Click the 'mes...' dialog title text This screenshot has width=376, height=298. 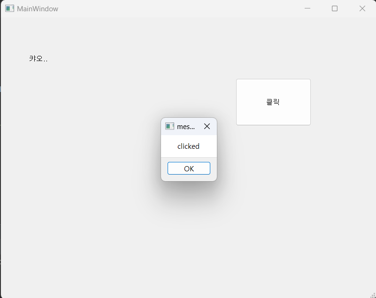(x=185, y=127)
